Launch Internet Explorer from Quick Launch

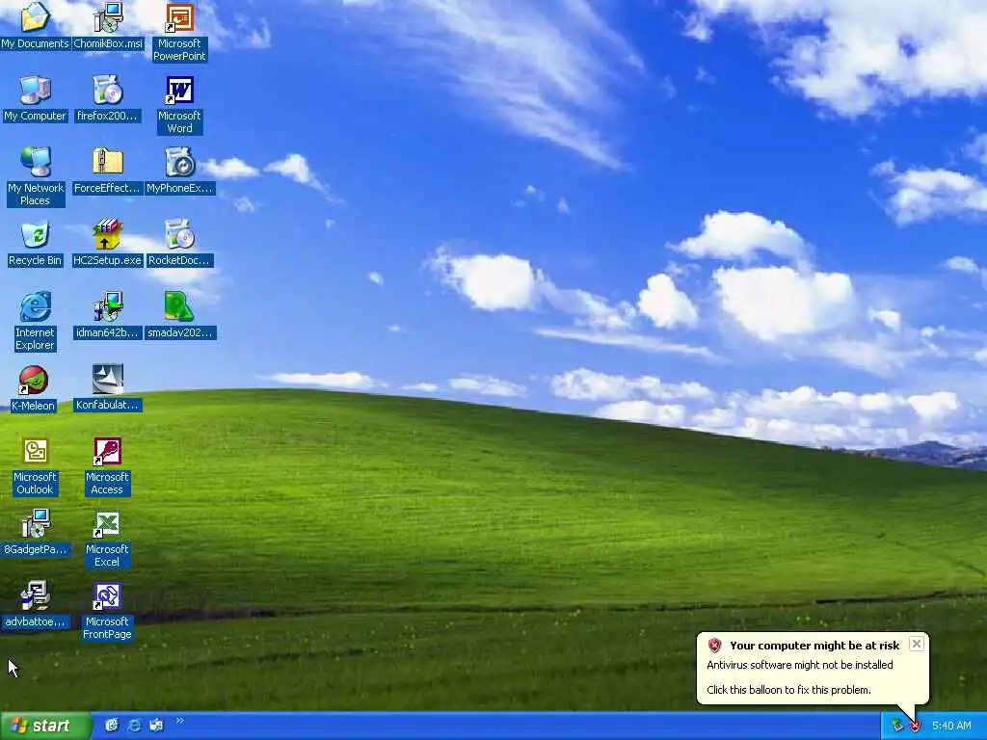click(x=134, y=726)
